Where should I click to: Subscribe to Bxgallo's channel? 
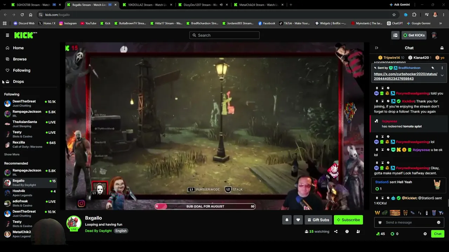pos(348,220)
